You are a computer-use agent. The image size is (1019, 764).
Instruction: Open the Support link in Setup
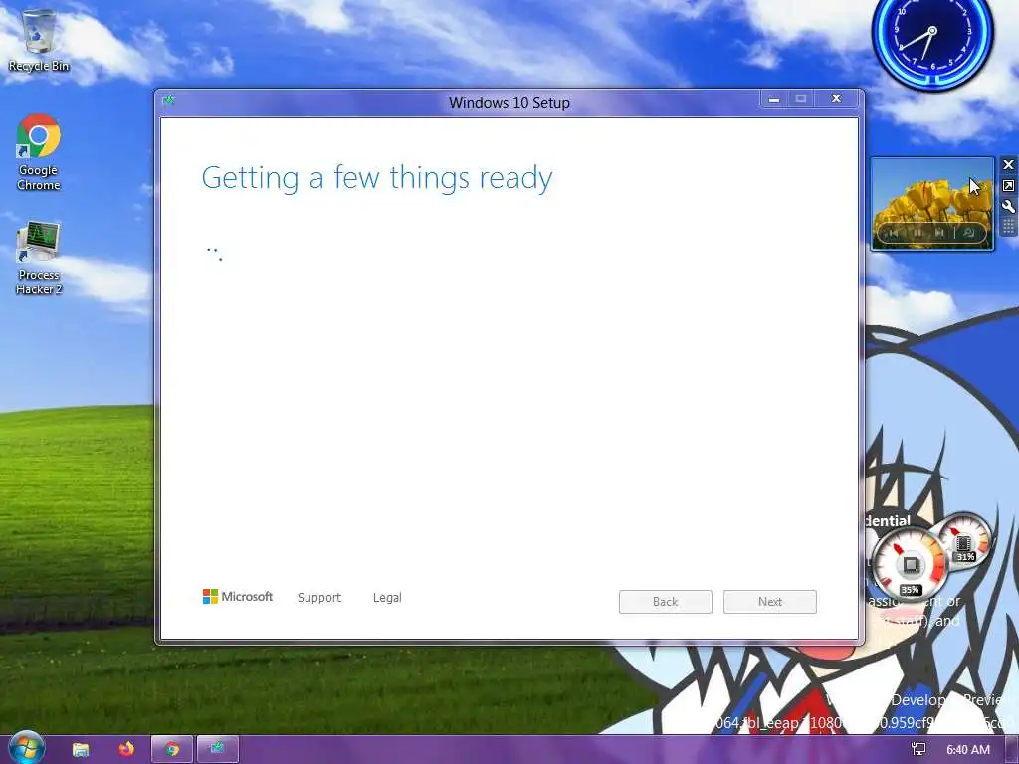(319, 598)
